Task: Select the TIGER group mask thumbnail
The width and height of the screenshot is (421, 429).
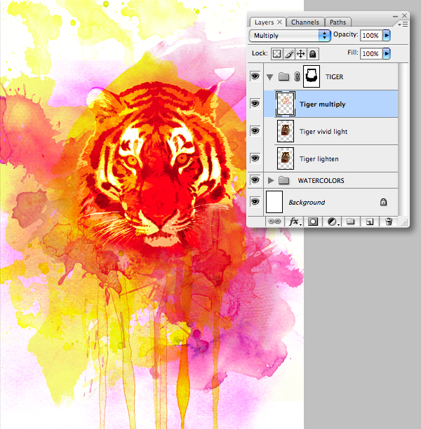Action: pos(312,76)
